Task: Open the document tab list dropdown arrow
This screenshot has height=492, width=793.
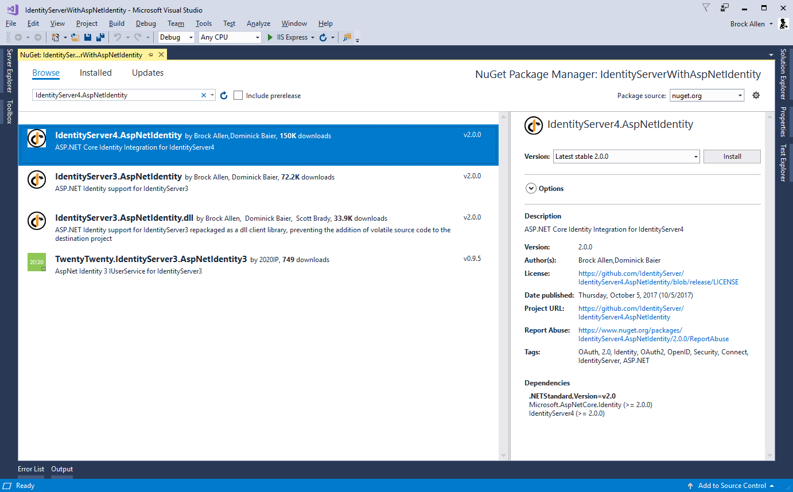Action: (x=771, y=55)
